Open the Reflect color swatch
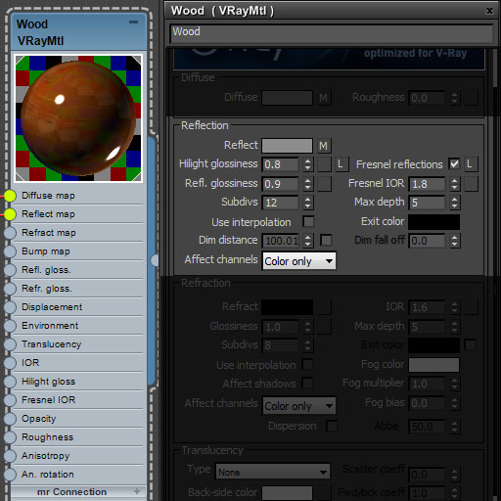The width and height of the screenshot is (501, 501). point(288,146)
